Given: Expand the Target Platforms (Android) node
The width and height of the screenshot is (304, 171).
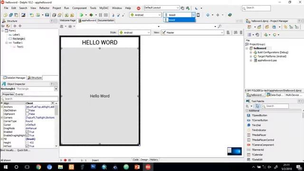Looking at the screenshot, I should [251, 57].
